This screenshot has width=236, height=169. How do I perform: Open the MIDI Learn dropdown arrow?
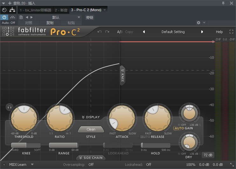(32, 165)
